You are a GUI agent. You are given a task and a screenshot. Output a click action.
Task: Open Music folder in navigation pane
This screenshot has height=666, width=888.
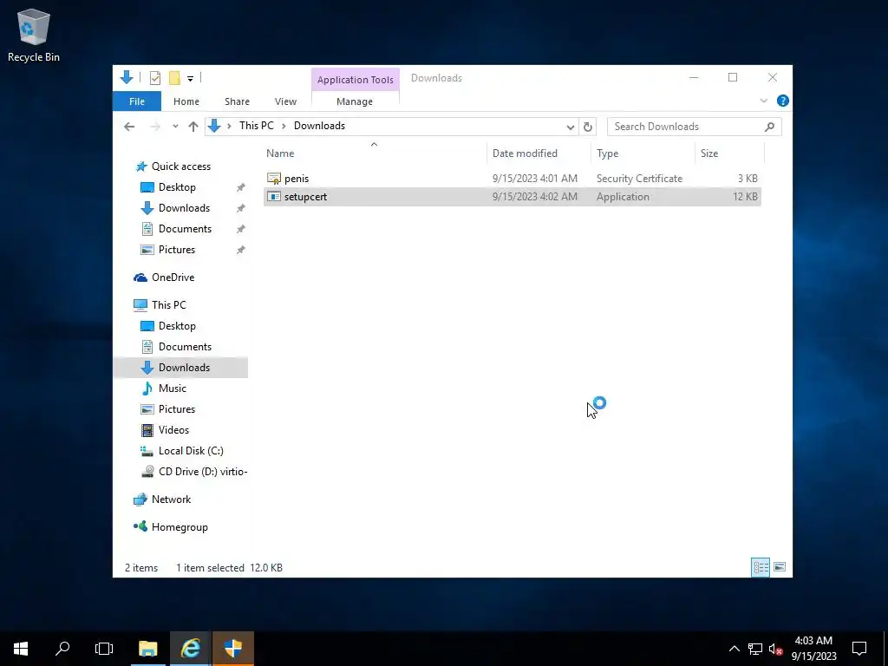click(x=173, y=388)
